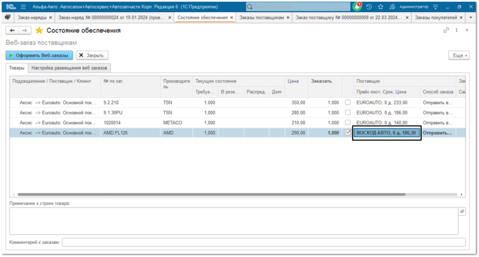479x257 pixels.
Task: Click the Отправить cell in AMD.FL126 row
Action: pos(438,133)
